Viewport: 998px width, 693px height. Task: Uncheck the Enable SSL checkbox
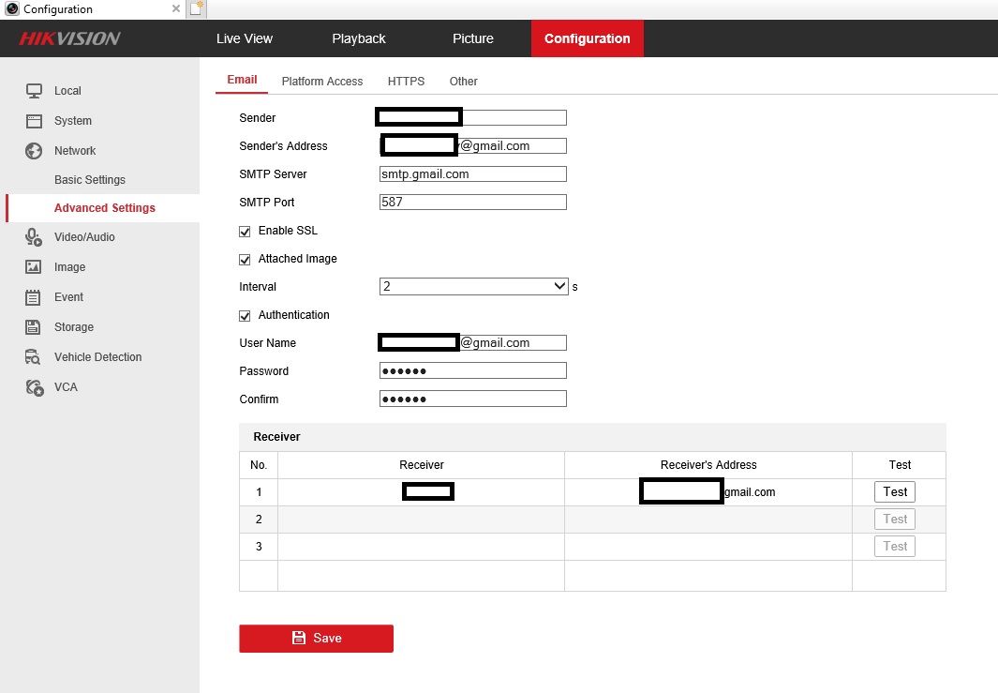[x=246, y=231]
